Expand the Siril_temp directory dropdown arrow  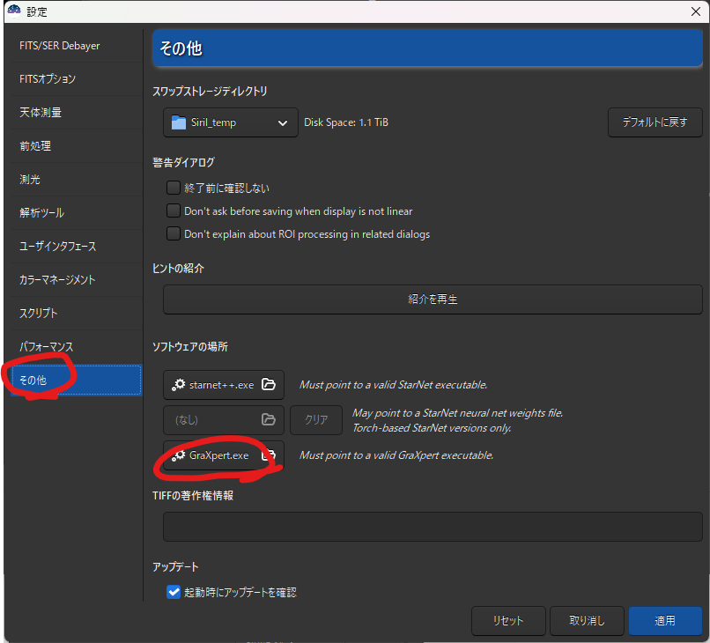[x=283, y=122]
